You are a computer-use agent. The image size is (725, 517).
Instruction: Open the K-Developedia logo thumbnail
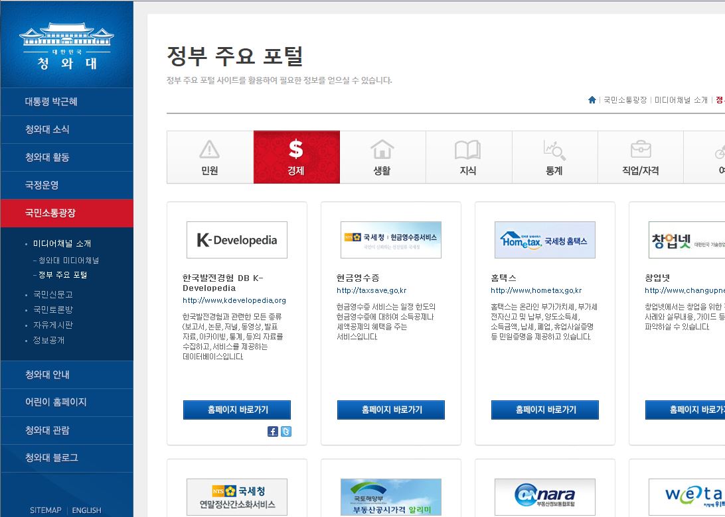coord(237,240)
